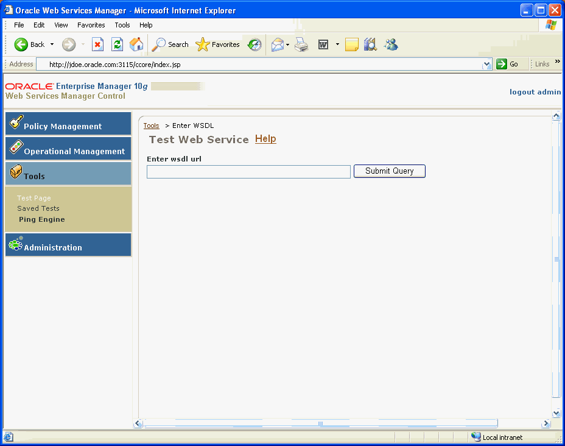Refresh the page with green arrows icon

coord(117,44)
